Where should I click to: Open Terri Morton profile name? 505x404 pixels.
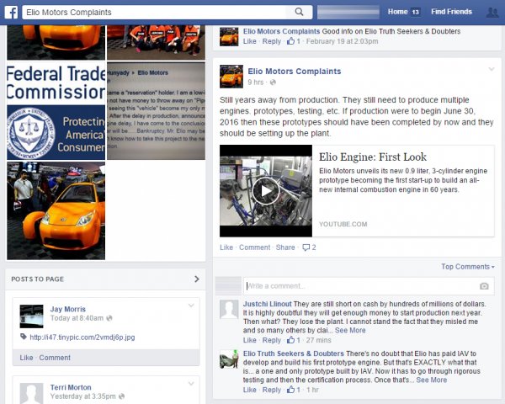[x=71, y=387]
